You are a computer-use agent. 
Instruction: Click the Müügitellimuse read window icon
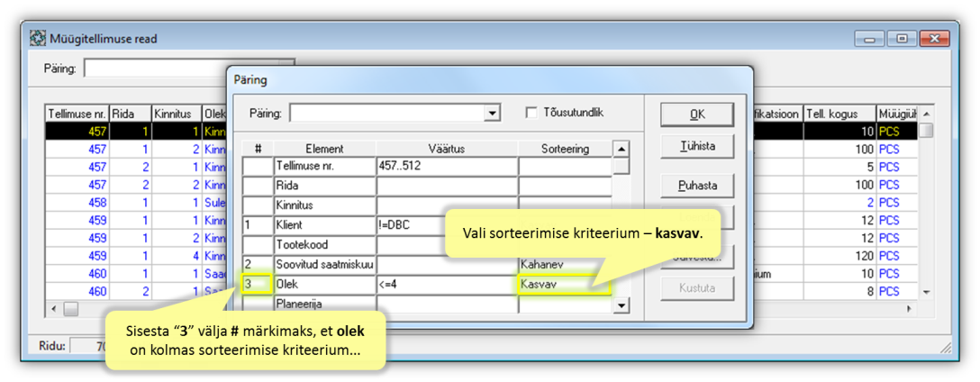coord(38,39)
